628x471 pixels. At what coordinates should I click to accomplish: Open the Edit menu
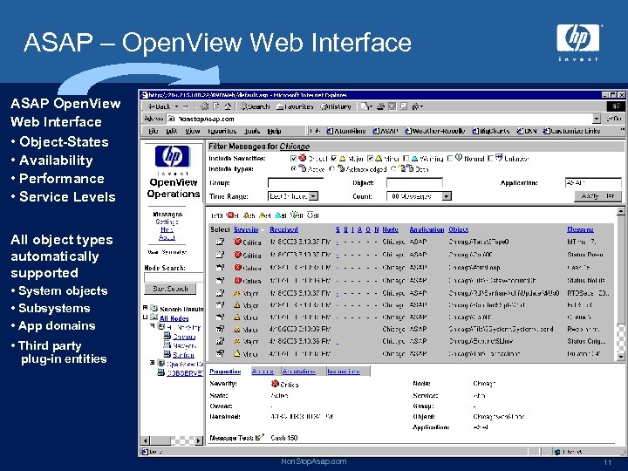(172, 131)
